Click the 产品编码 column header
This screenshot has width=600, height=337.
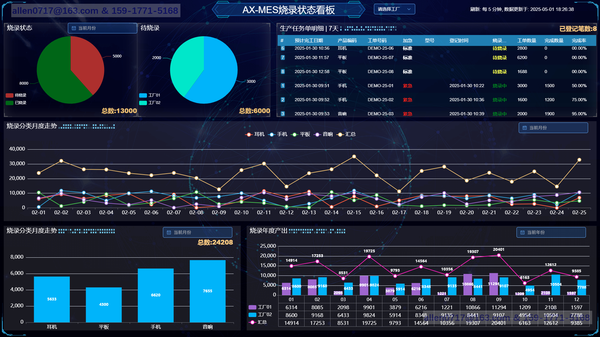[x=347, y=41]
